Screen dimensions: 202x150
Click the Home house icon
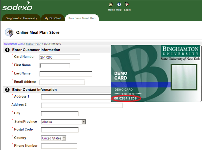point(111,5)
